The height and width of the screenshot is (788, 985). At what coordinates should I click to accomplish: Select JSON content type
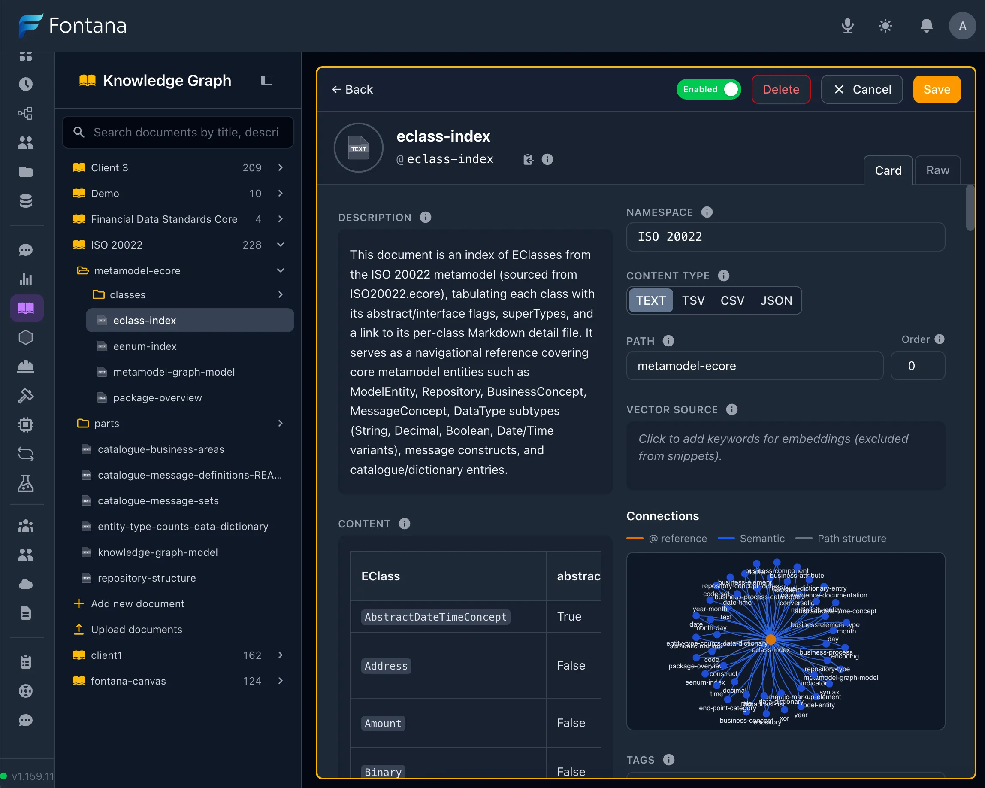pos(776,300)
